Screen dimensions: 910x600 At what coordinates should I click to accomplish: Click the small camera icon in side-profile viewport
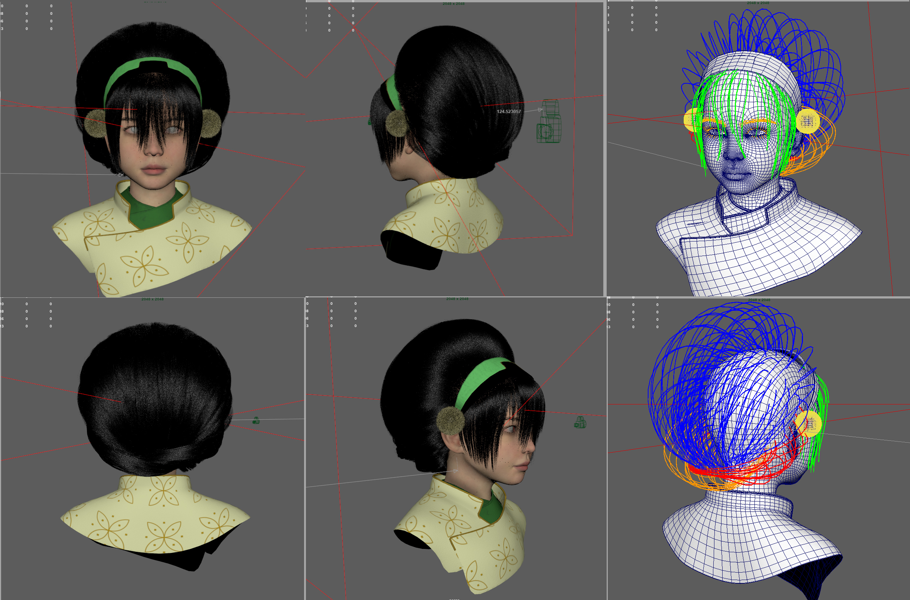(580, 423)
